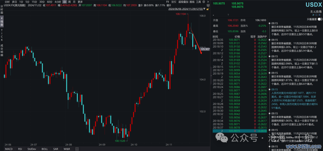Select the 20:18:09 tick row 105.9131

pos(240,43)
